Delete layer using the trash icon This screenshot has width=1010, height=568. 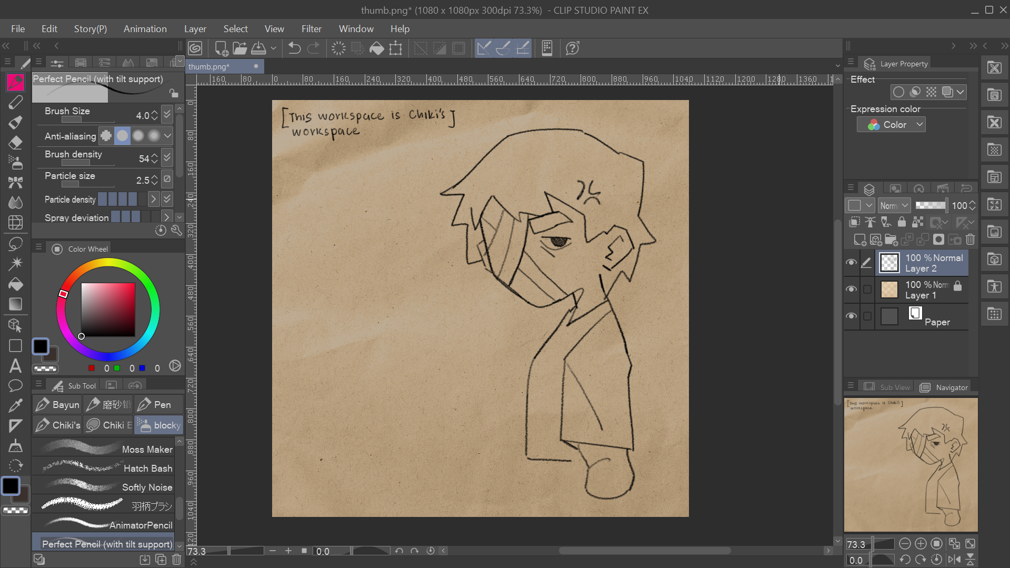tap(970, 240)
